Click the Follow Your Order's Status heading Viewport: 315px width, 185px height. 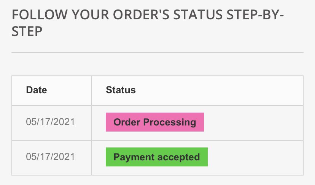click(148, 23)
